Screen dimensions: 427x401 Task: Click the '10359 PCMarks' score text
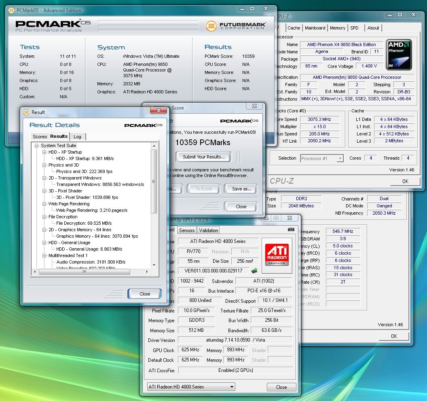coord(203,142)
